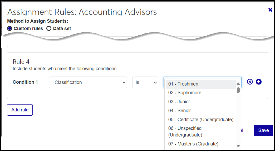Open the 'Is' operator dropdown
275x151 pixels.
[x=145, y=82]
